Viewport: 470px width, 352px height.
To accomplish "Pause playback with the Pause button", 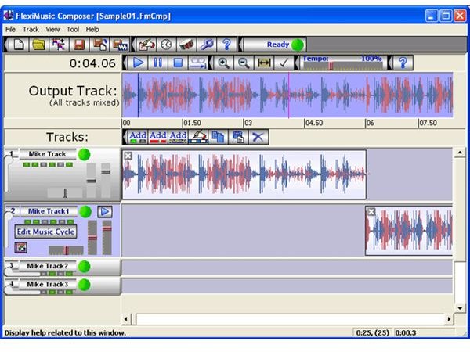I will [157, 63].
